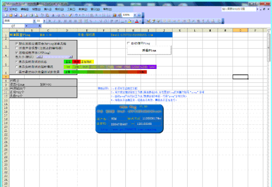This screenshot has height=187, width=272.
Task: Open the Edit (编辑) menu
Action: [25, 9]
